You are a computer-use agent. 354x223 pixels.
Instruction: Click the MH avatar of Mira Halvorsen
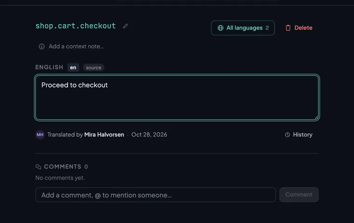click(x=40, y=135)
